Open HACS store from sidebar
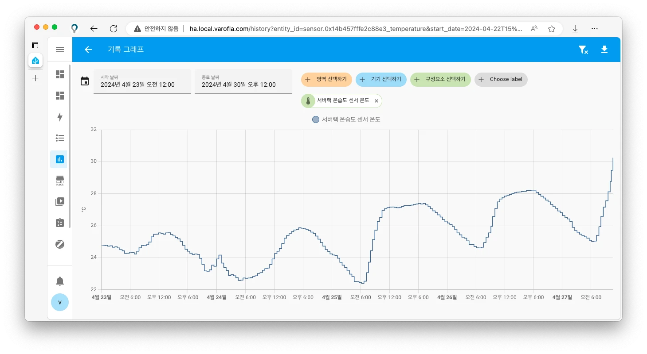647x354 pixels. (60, 181)
